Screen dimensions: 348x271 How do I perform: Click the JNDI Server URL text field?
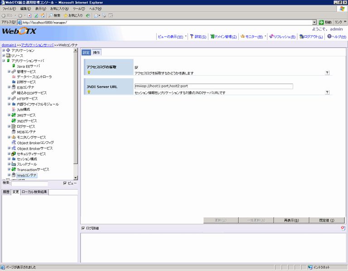[213, 86]
